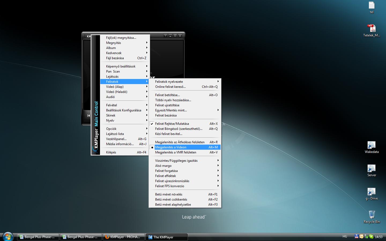Click the Outlook clock tray icon

click(x=361, y=236)
